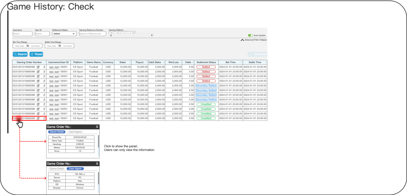This screenshot has height=195, width=407.
Task: Click the Reset button
Action: (36, 54)
